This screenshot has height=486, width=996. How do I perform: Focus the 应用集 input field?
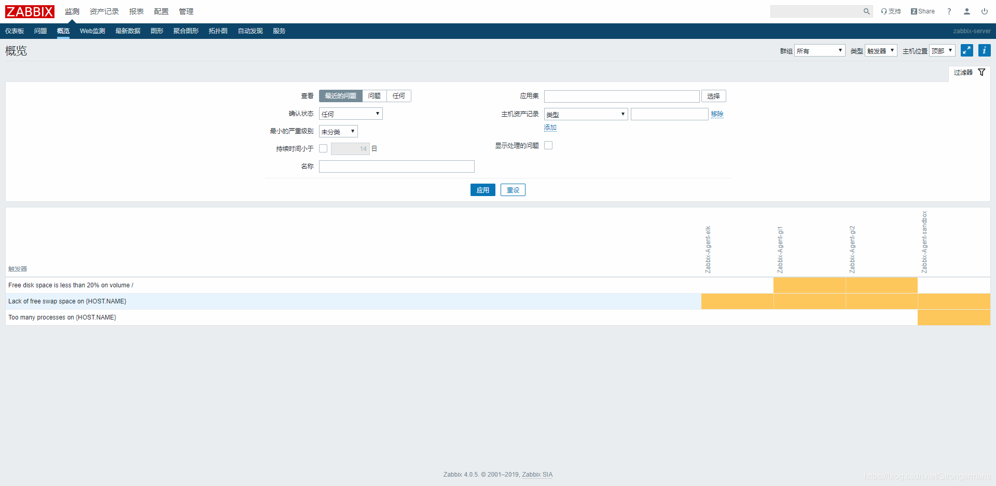(622, 96)
